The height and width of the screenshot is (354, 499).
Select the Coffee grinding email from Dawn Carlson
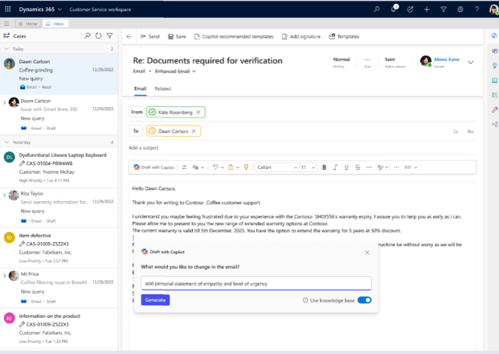[59, 74]
